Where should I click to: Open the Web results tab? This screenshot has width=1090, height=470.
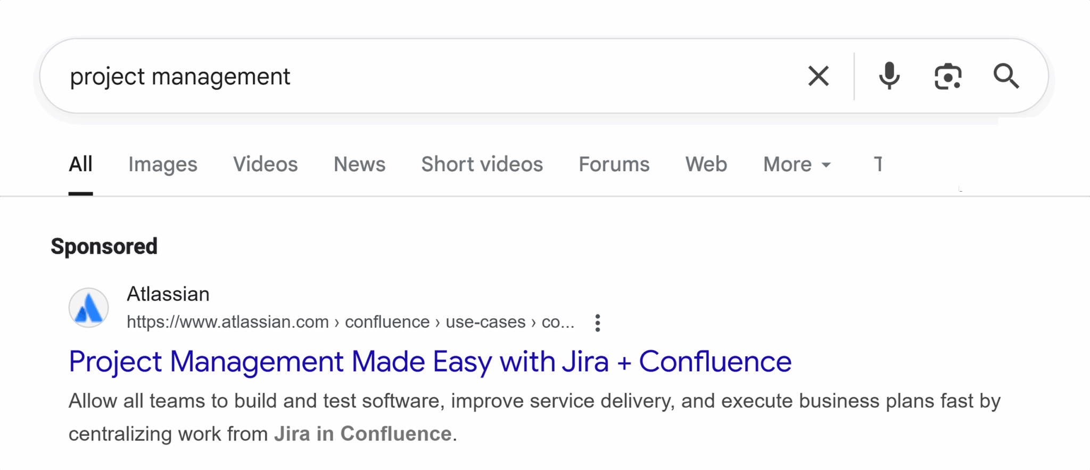point(706,164)
